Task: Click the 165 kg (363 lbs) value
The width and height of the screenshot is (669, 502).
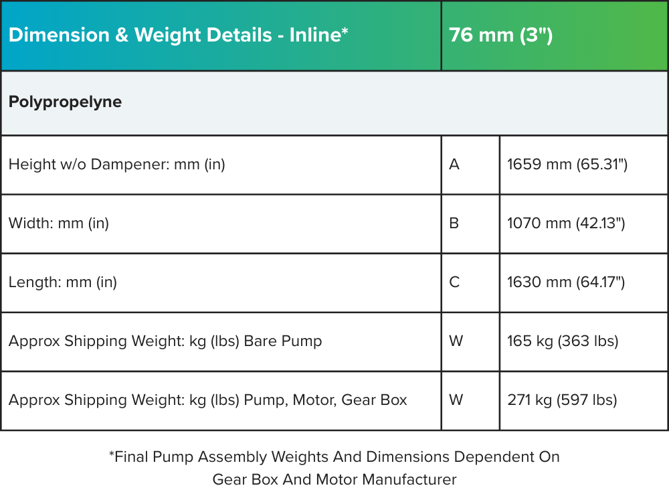Action: (563, 341)
